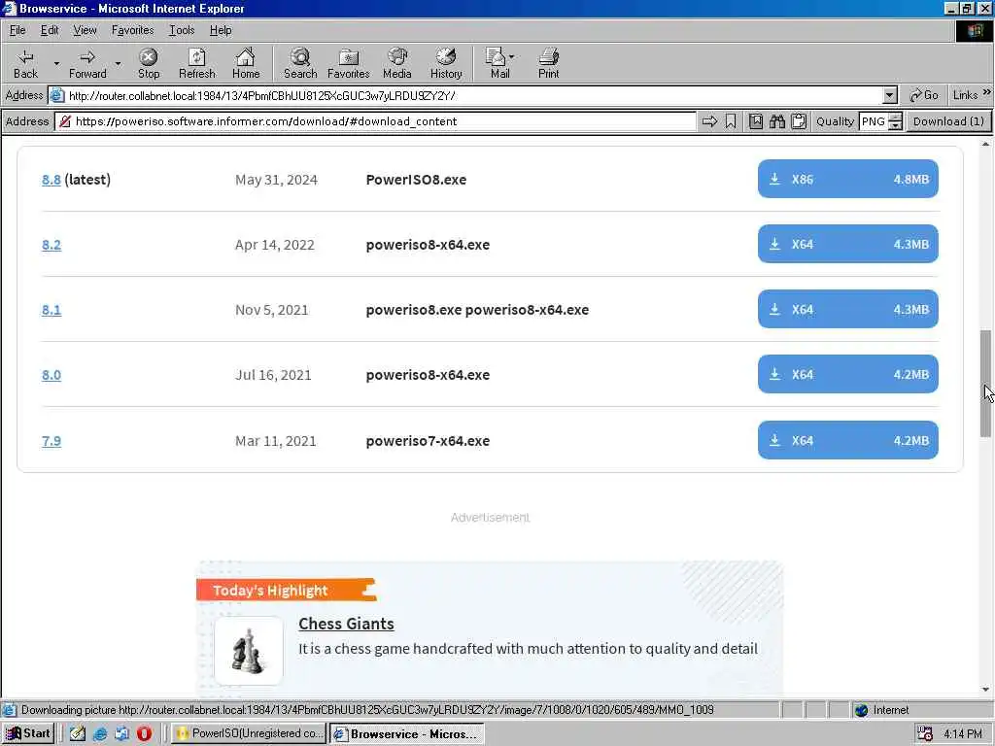Viewport: 995px width, 746px height.
Task: Open the Search pane
Action: (x=300, y=63)
